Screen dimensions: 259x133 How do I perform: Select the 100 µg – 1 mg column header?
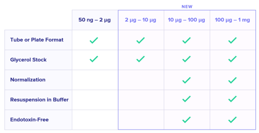232,20
